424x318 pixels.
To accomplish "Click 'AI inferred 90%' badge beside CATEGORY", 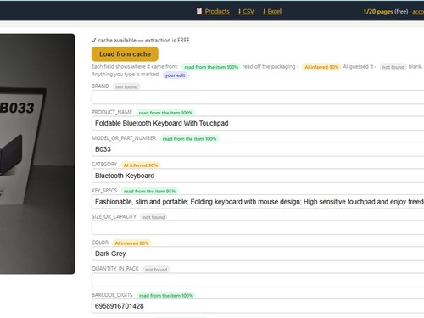I will point(141,165).
